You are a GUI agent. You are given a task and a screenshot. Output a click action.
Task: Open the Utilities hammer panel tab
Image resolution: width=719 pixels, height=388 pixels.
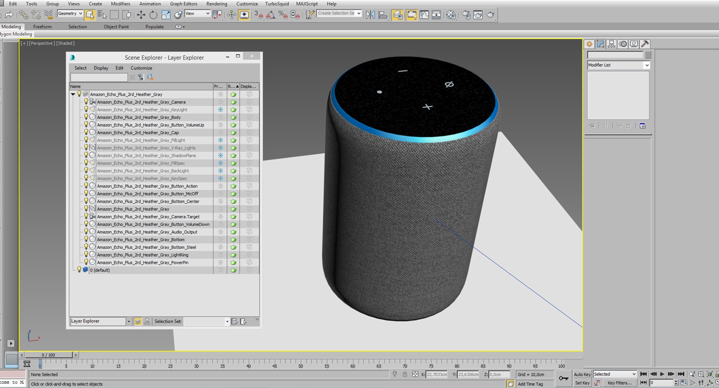tap(645, 44)
